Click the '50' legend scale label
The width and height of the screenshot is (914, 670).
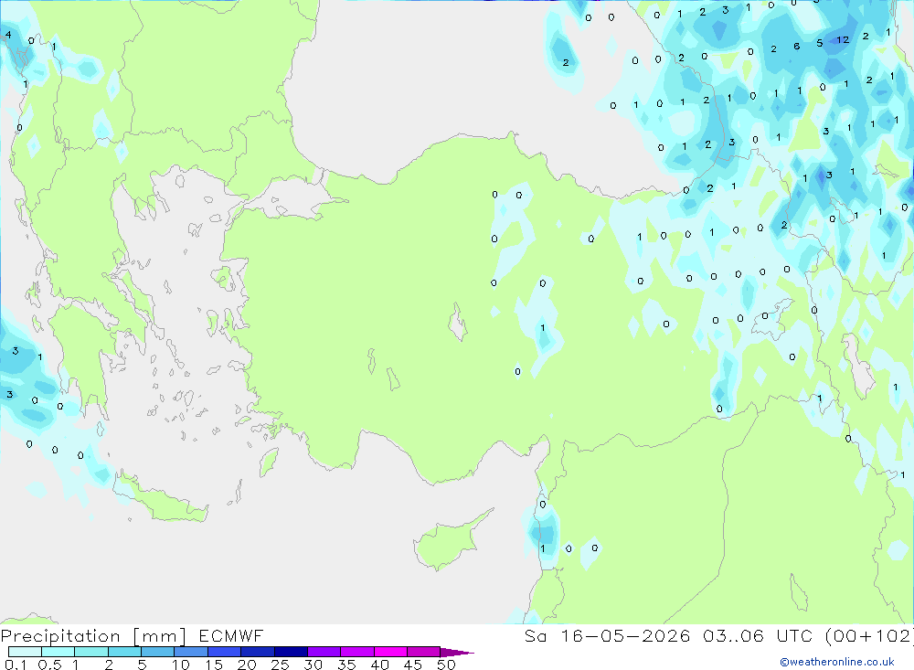coord(446,665)
